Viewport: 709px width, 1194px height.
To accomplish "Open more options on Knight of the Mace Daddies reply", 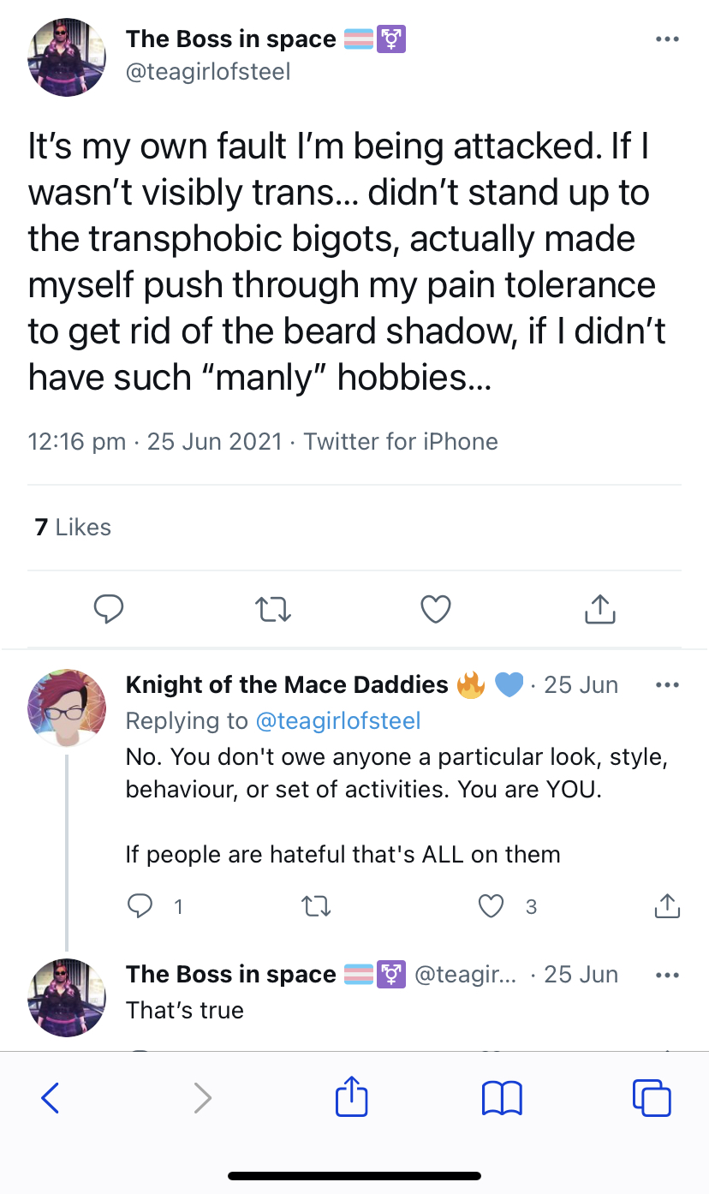I will (x=666, y=685).
